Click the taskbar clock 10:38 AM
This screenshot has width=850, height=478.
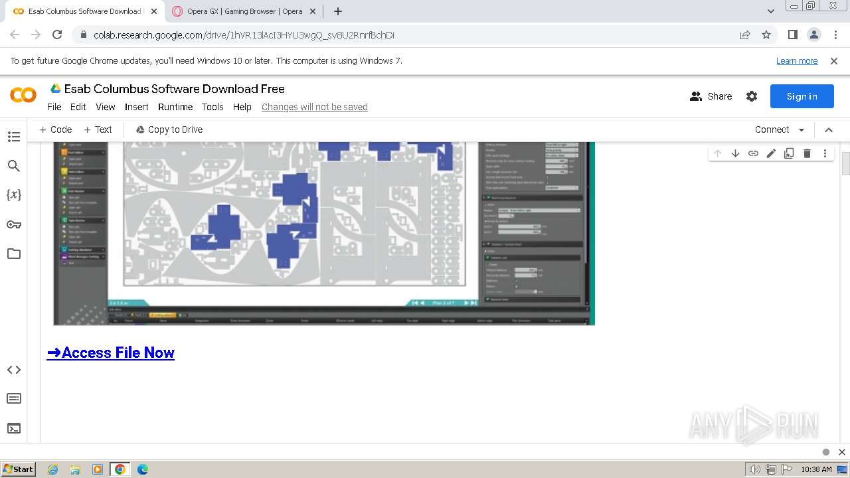(x=816, y=469)
